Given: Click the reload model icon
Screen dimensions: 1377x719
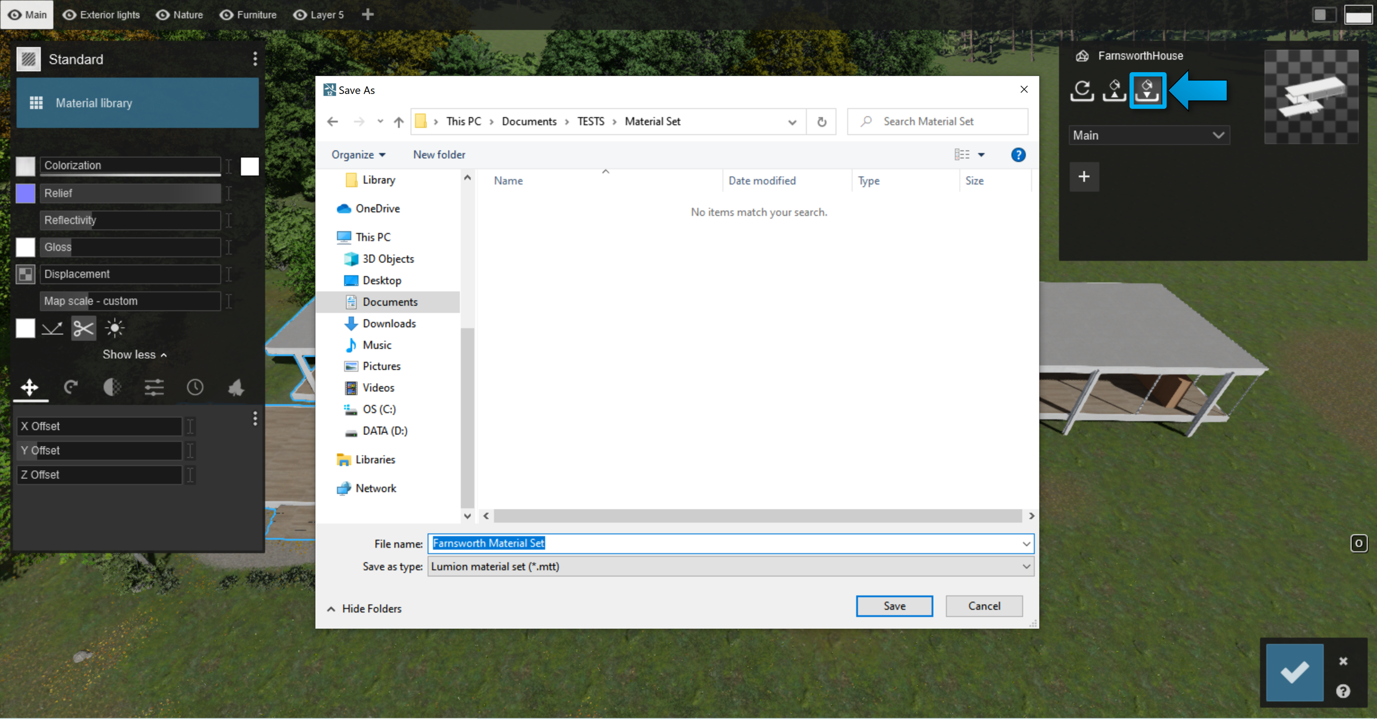Looking at the screenshot, I should point(1083,90).
